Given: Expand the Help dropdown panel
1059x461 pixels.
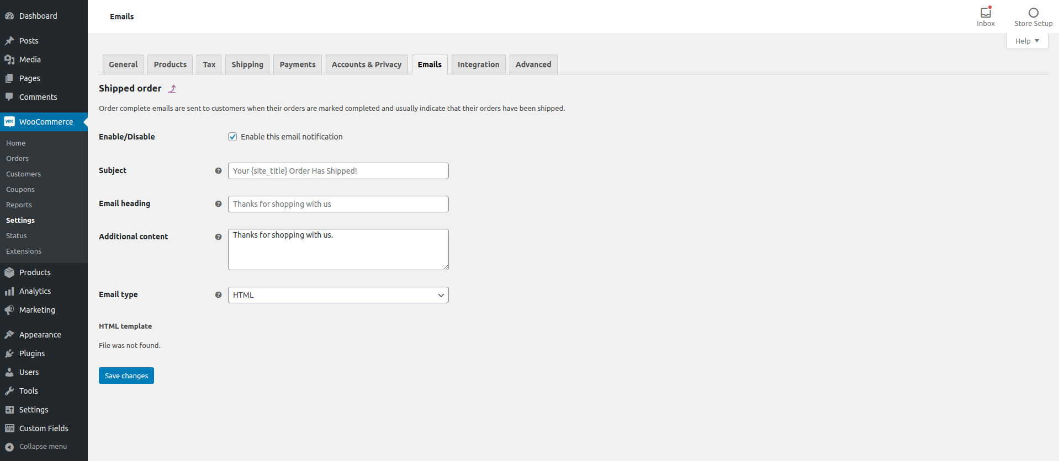Looking at the screenshot, I should (1027, 41).
